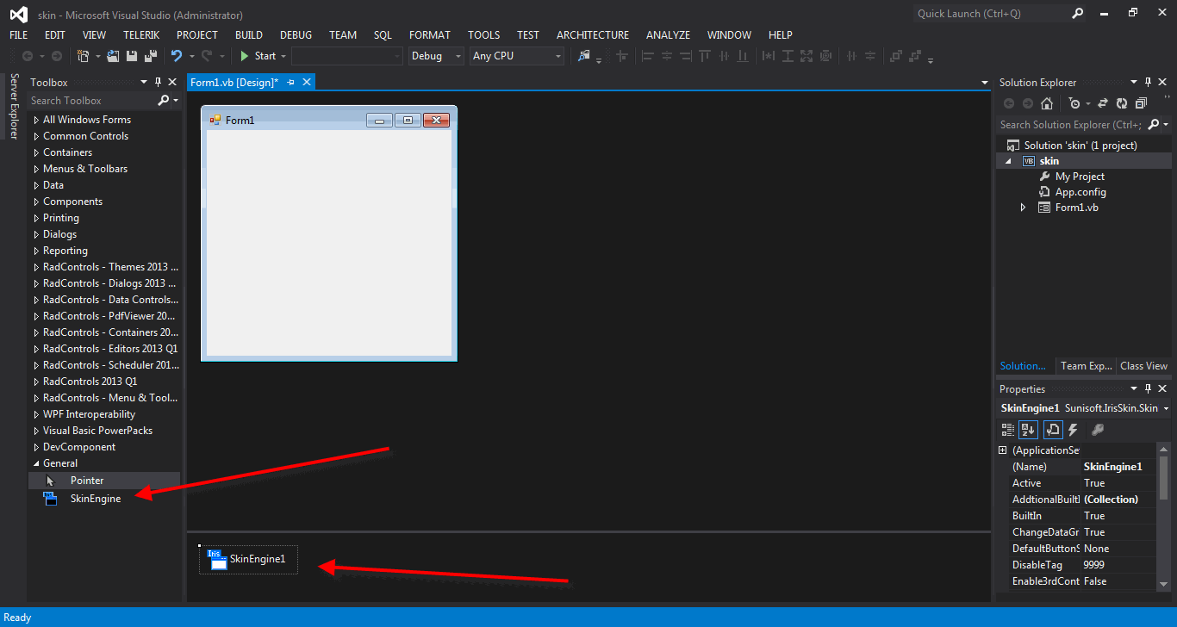Viewport: 1177px width, 627px height.
Task: Open the Any CPU platform dropdown
Action: [517, 56]
